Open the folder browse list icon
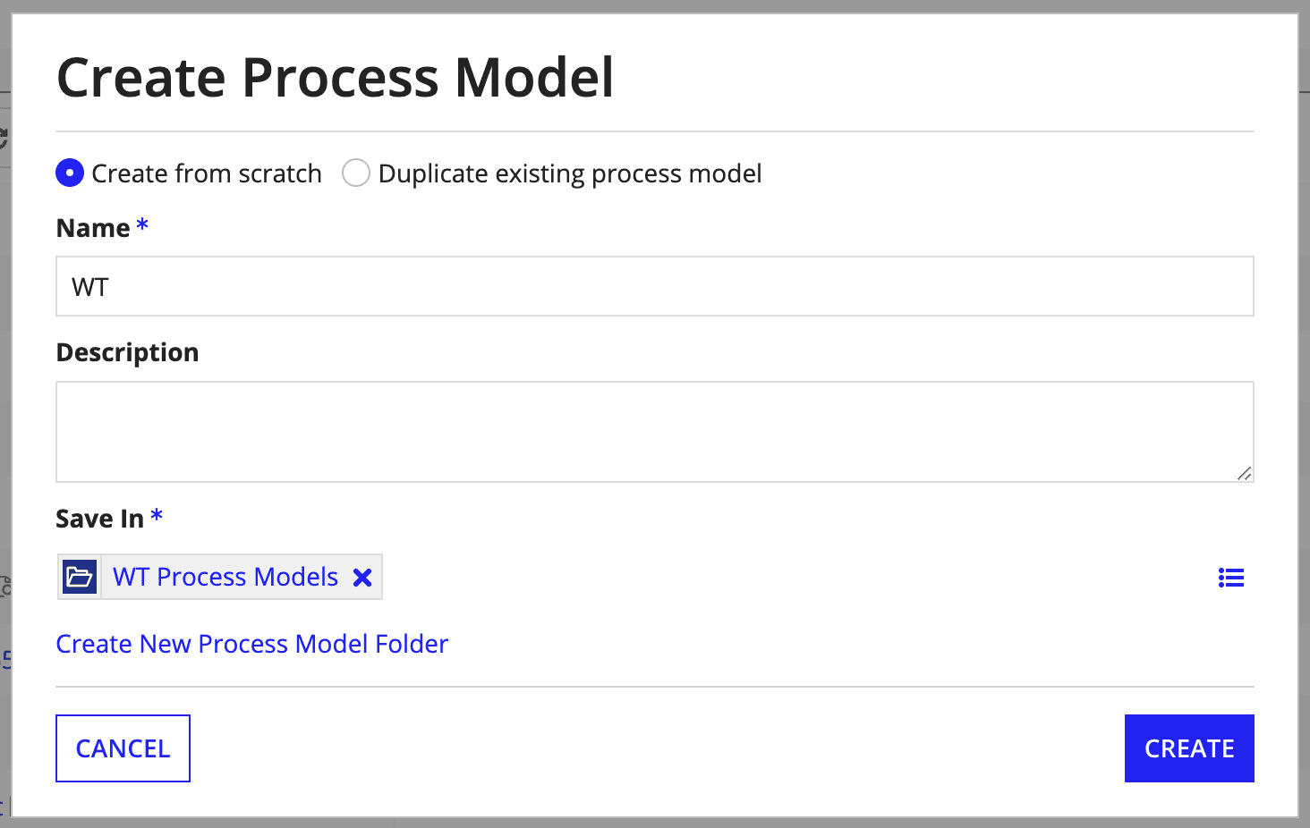 coord(1231,578)
